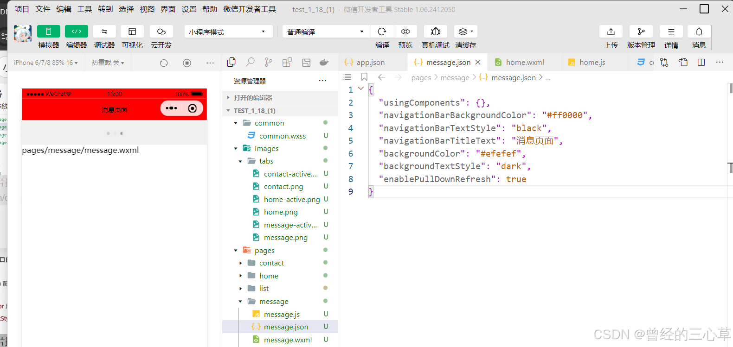Open the search panel icon
The width and height of the screenshot is (733, 347).
250,62
